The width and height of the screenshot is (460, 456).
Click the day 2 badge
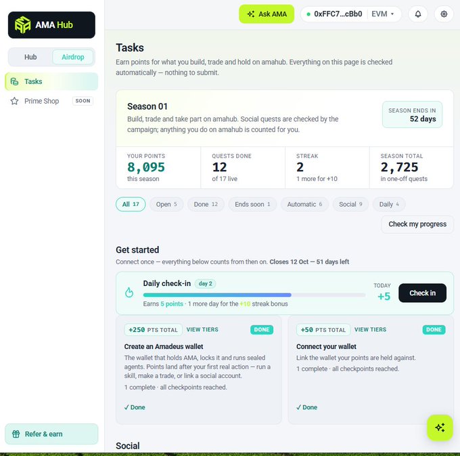[206, 283]
